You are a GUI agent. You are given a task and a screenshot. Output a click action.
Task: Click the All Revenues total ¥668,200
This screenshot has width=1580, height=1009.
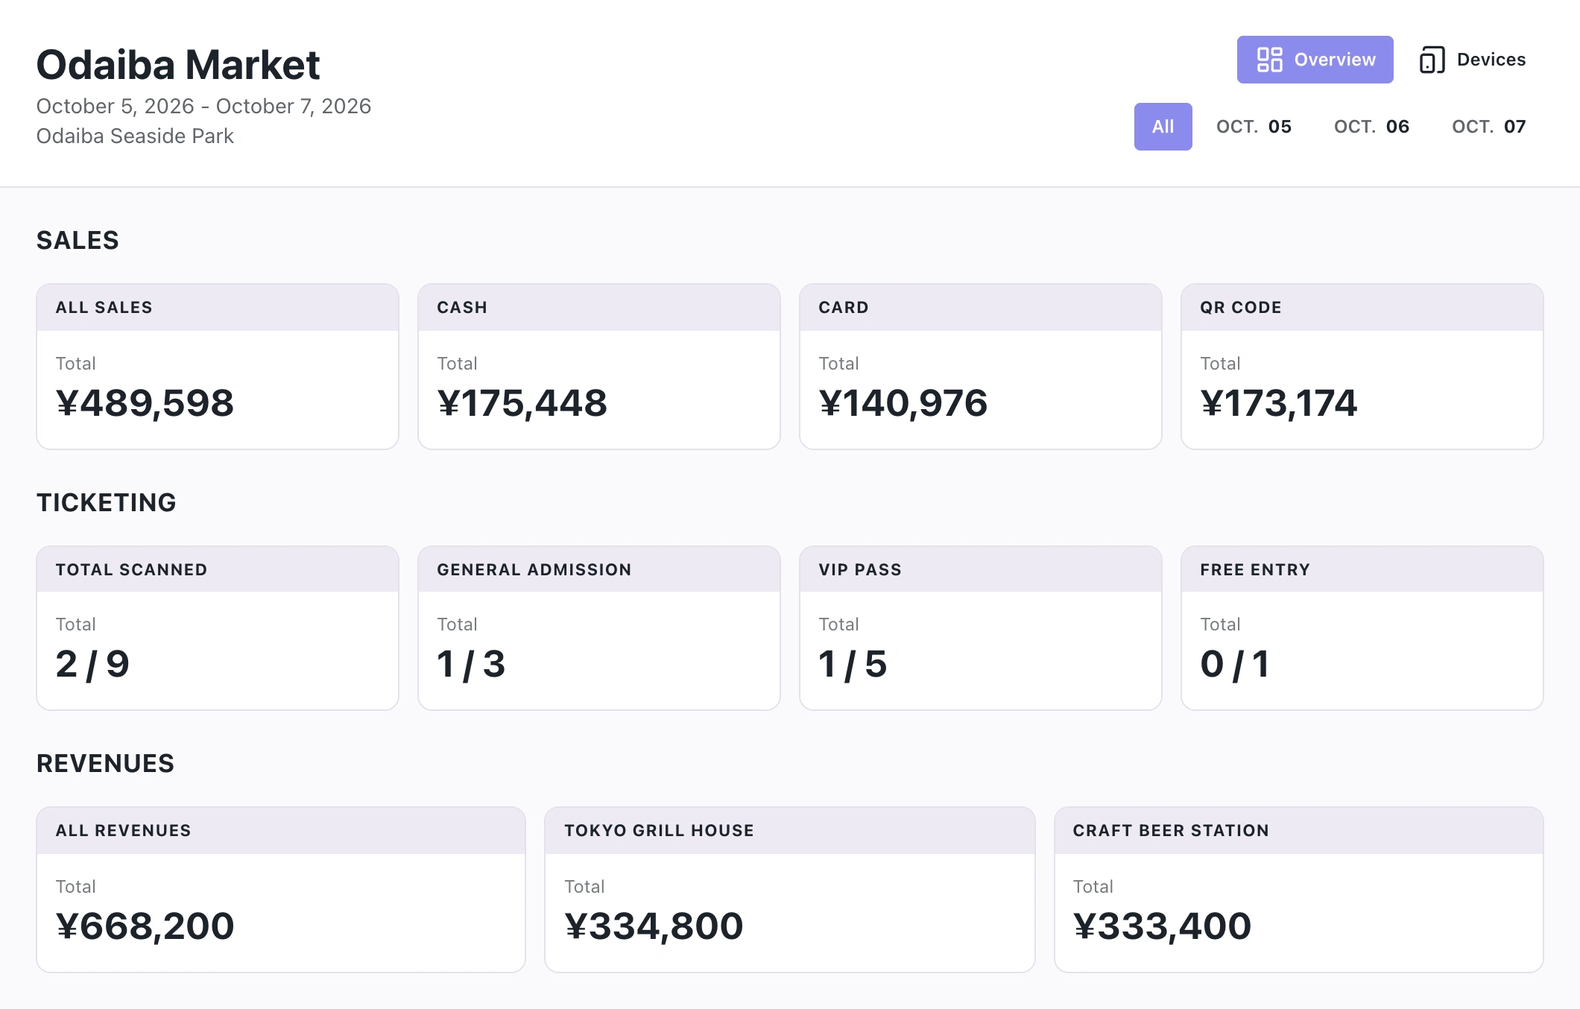point(145,926)
